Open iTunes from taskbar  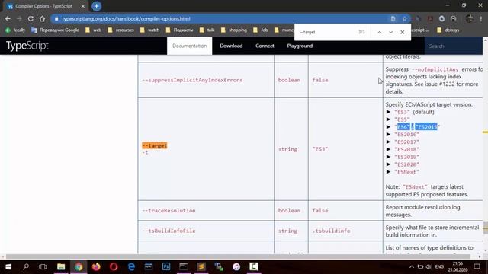[236, 267]
